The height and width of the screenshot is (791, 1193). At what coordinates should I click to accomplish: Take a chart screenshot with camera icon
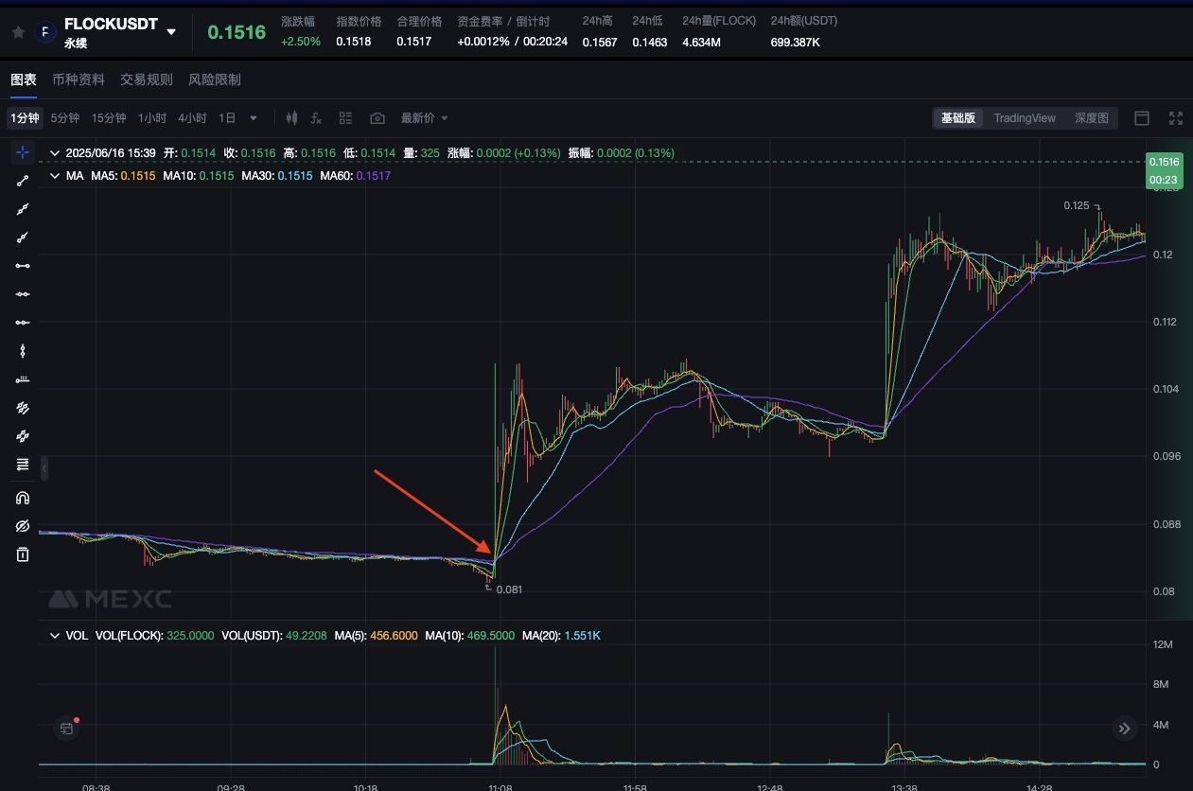coord(377,118)
